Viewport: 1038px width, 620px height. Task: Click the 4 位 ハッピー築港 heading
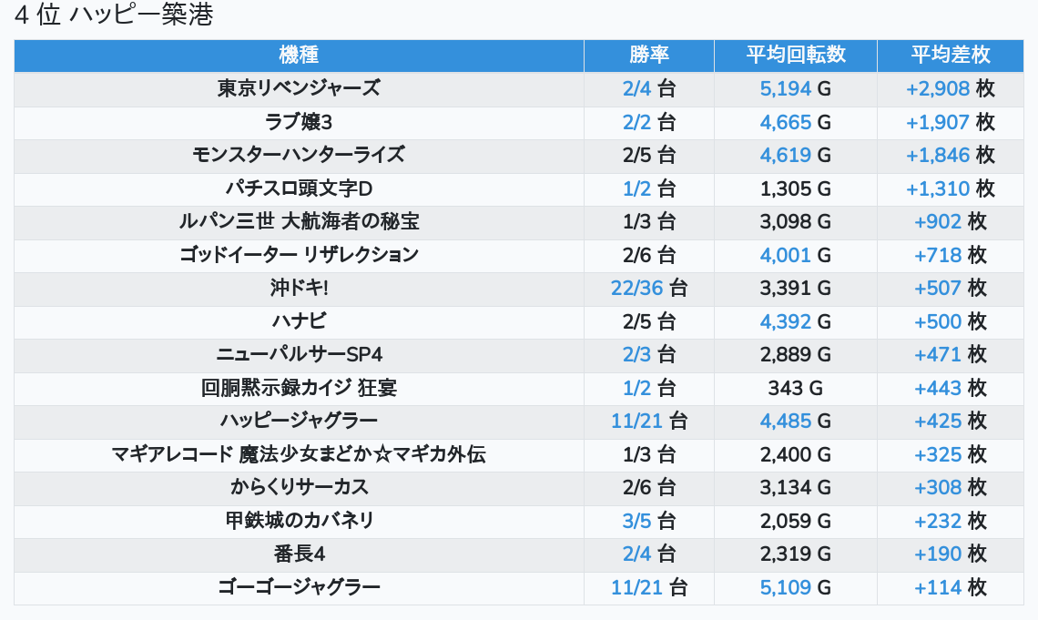click(114, 15)
